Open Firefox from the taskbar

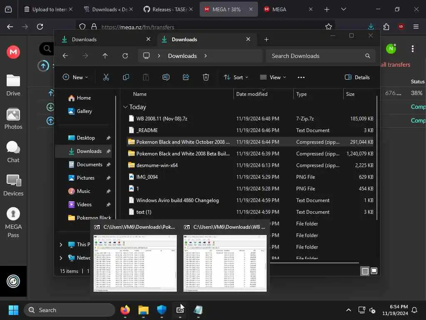tap(125, 310)
